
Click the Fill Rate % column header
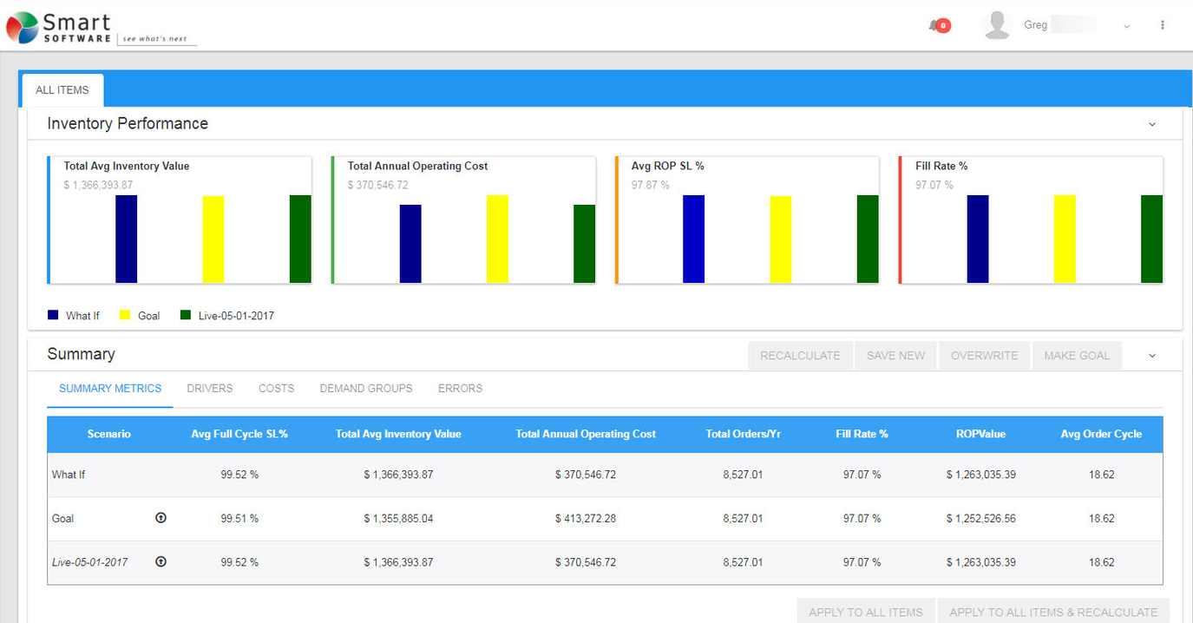(862, 434)
